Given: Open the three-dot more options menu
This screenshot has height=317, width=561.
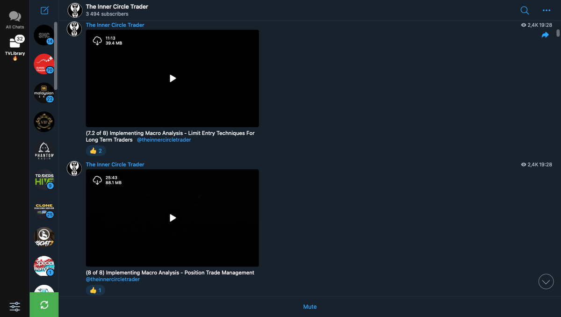Looking at the screenshot, I should click(547, 10).
